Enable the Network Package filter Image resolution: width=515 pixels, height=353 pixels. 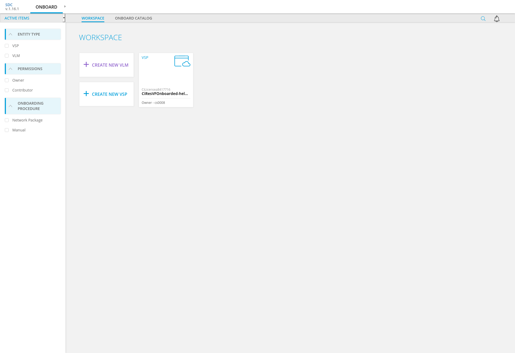point(7,120)
